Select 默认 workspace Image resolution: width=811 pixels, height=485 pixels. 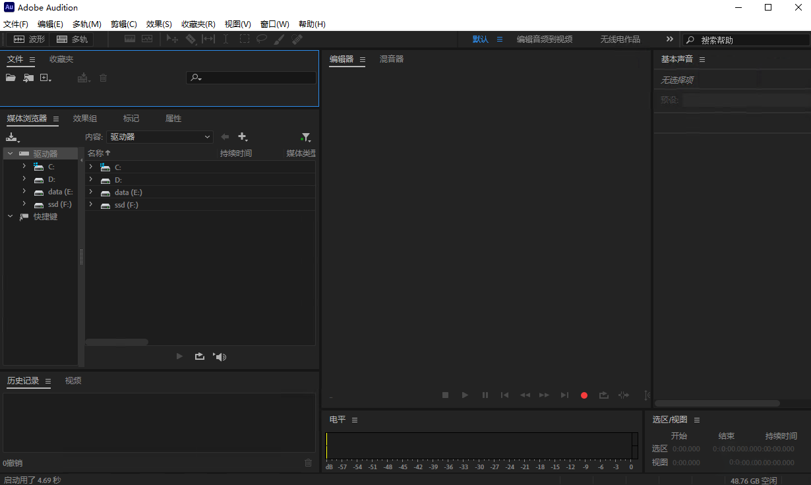(481, 39)
